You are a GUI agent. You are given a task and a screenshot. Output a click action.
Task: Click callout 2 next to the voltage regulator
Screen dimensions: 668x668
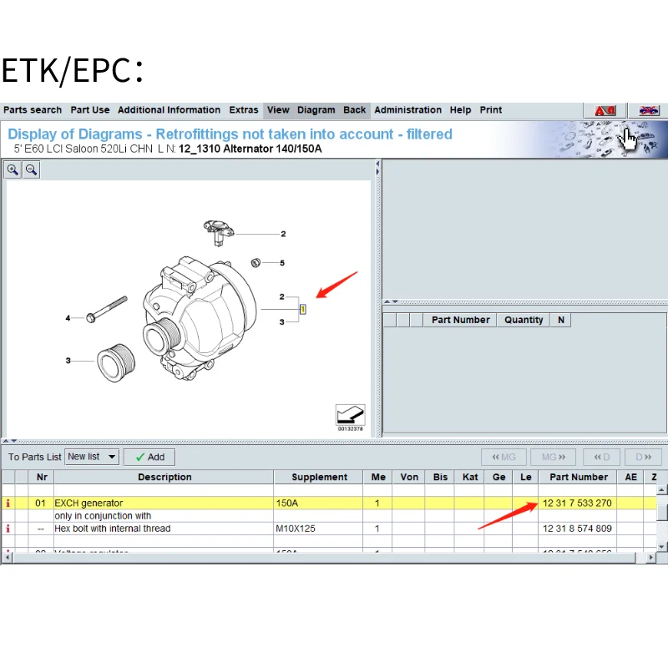click(283, 234)
